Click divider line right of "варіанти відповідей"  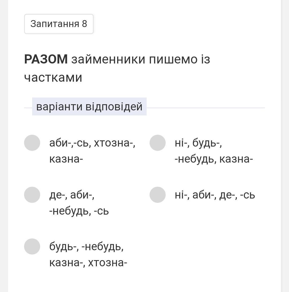(x=206, y=108)
